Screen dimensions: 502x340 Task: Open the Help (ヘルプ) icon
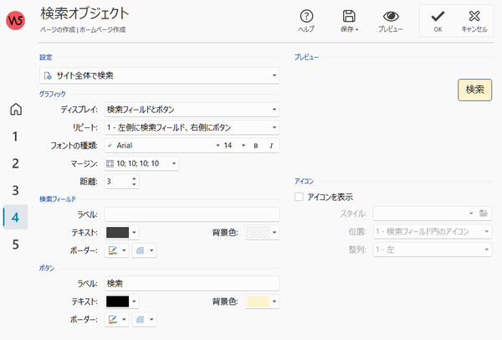pos(306,16)
